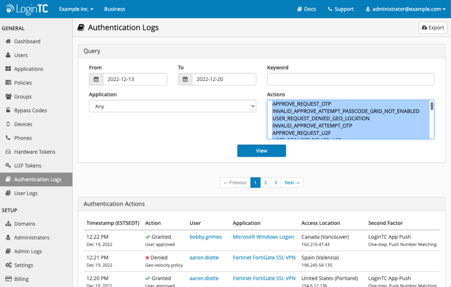
Task: Go to page 3 of results
Action: coord(276,183)
